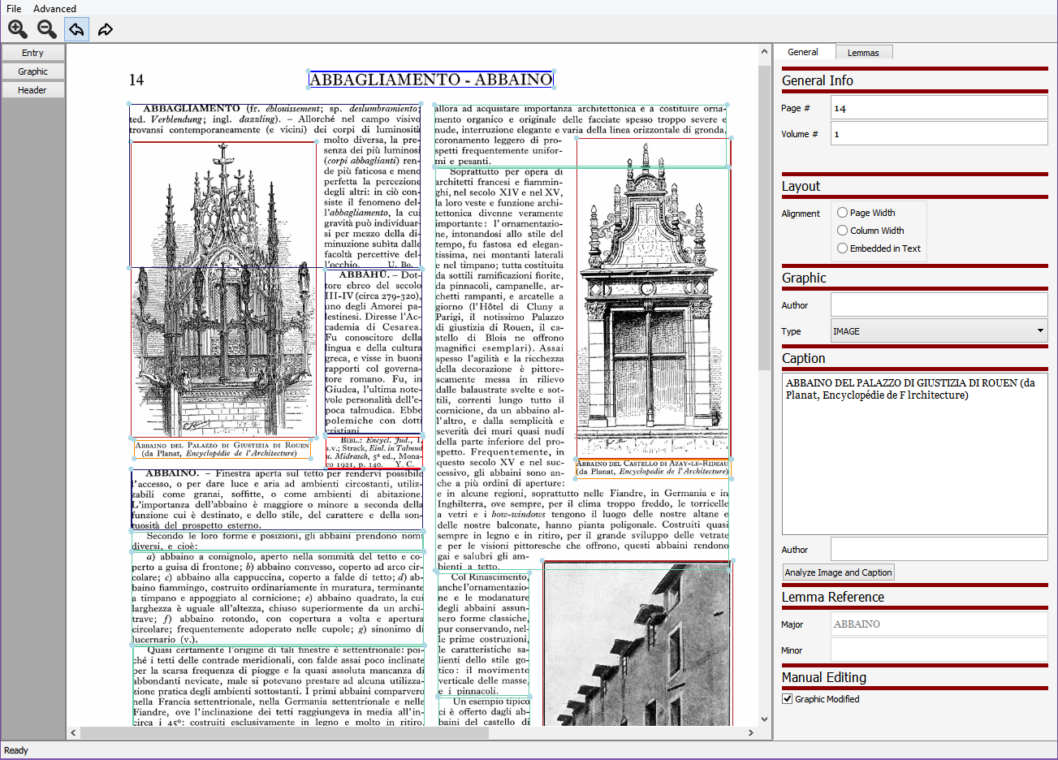The image size is (1058, 760).
Task: Select the Zoom Out tool
Action: 46,29
